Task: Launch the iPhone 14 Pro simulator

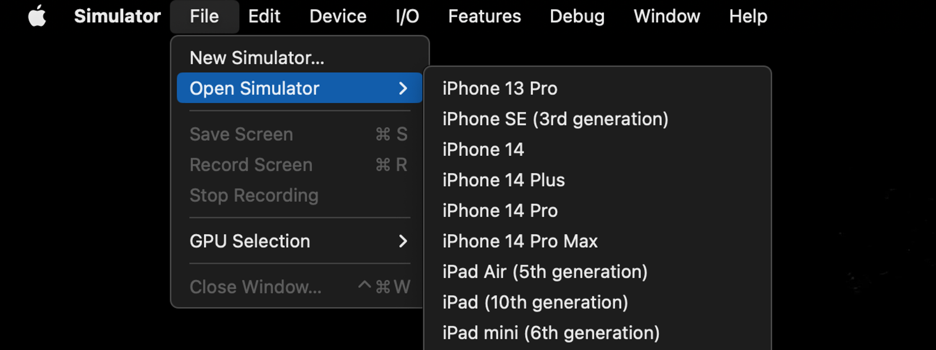Action: coord(598,210)
